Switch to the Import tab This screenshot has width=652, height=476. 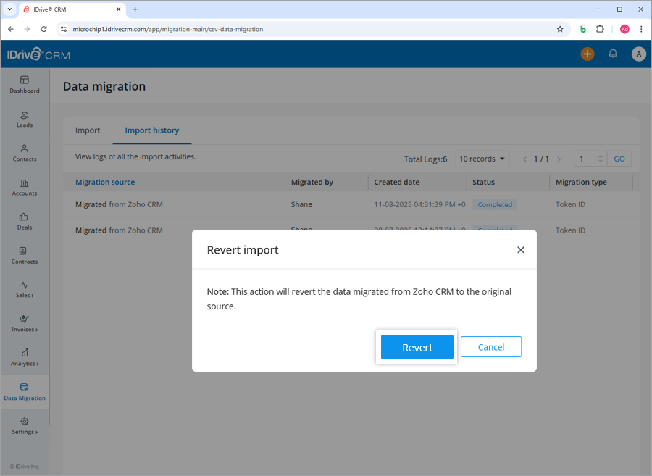pyautogui.click(x=88, y=130)
